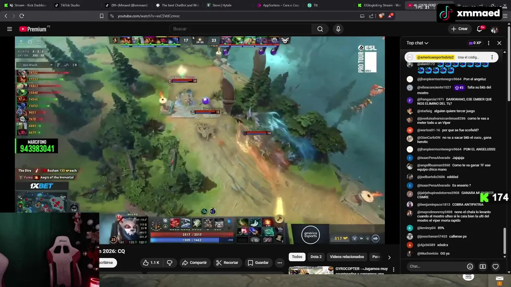Click the Suscribirse button
This screenshot has width=511, height=287.
point(108,263)
